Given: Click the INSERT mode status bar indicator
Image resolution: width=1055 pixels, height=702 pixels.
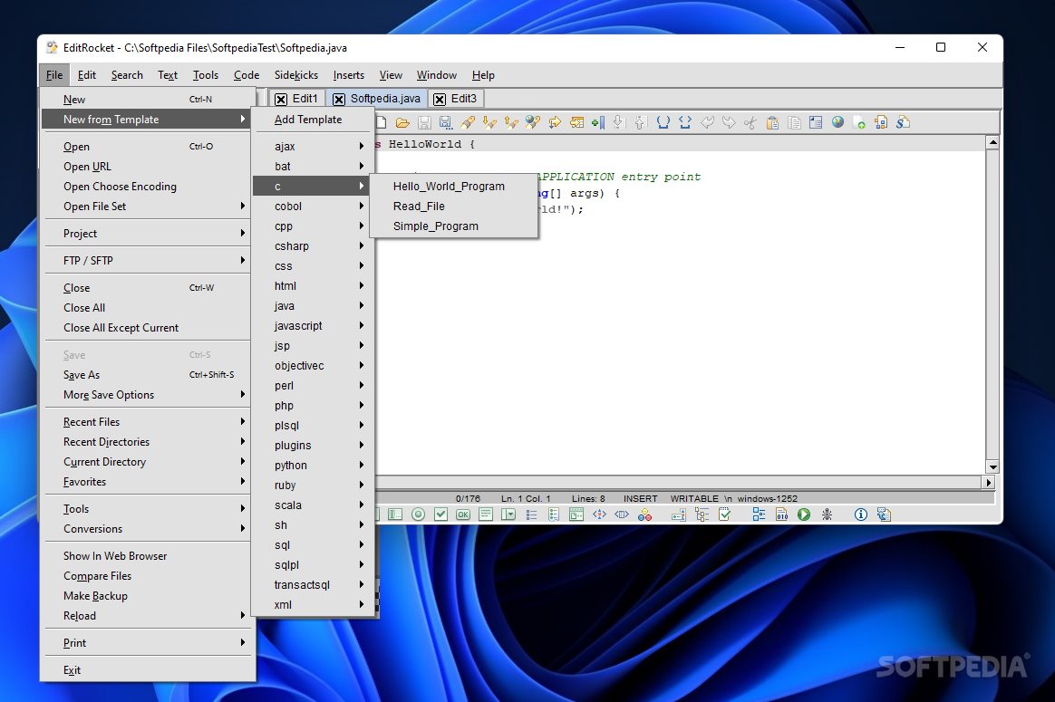Looking at the screenshot, I should (641, 498).
